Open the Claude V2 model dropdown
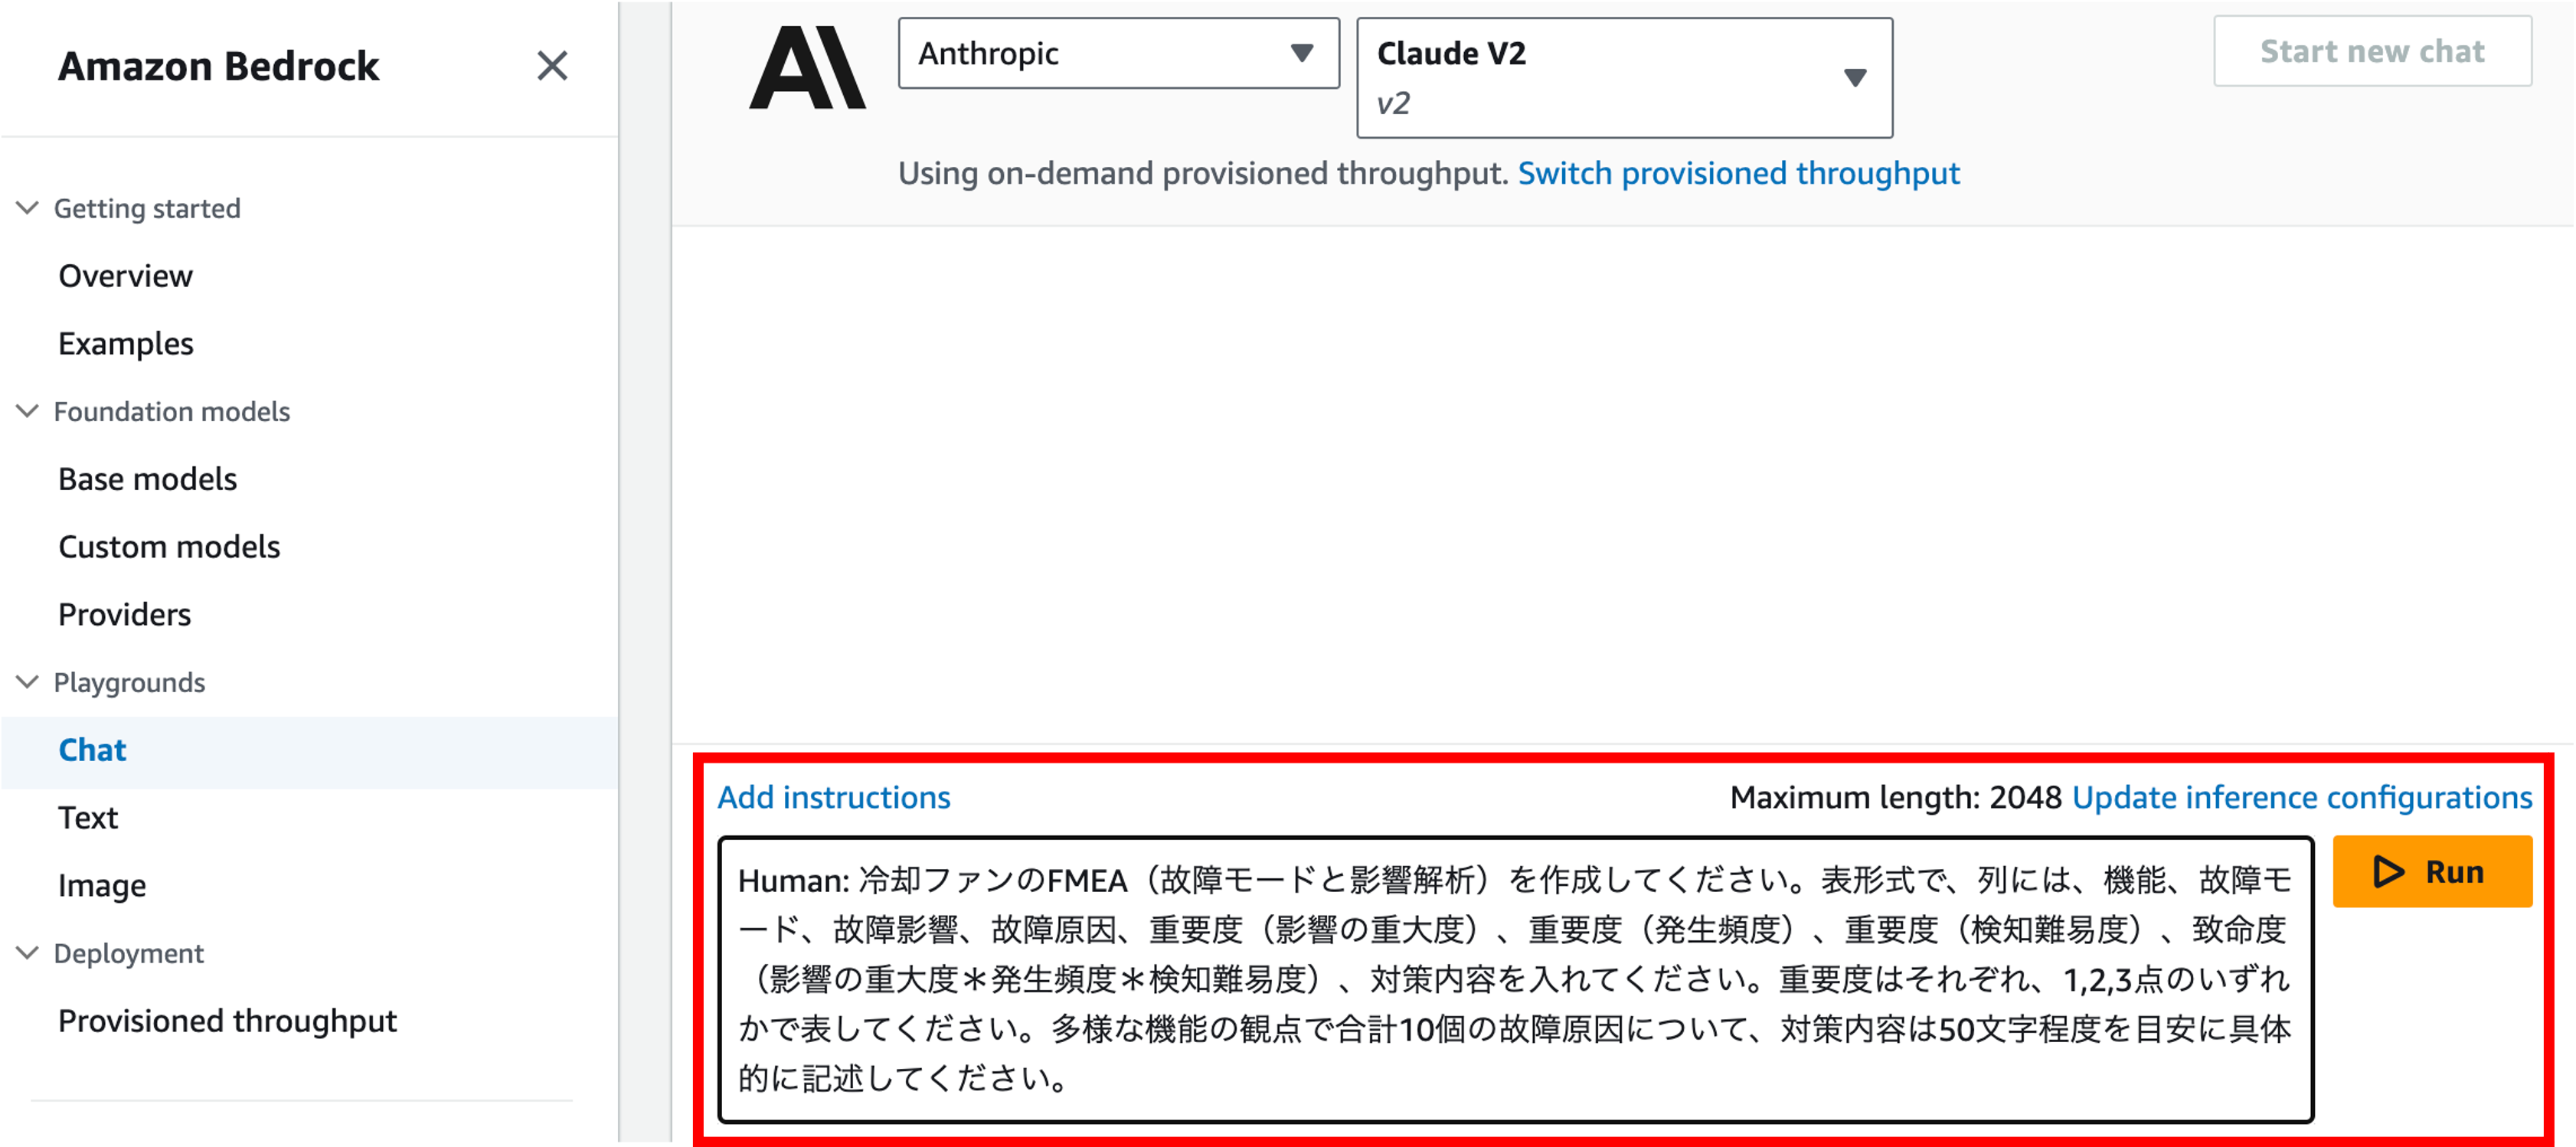 click(x=1623, y=77)
